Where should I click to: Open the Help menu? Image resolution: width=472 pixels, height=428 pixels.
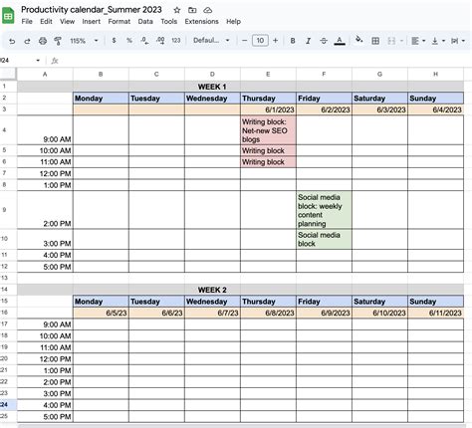point(233,22)
